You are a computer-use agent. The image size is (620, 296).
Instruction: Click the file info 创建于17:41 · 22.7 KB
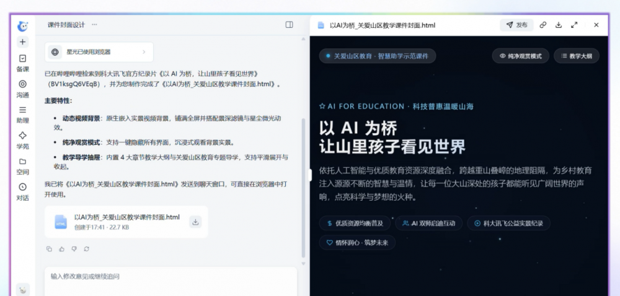[x=102, y=227]
